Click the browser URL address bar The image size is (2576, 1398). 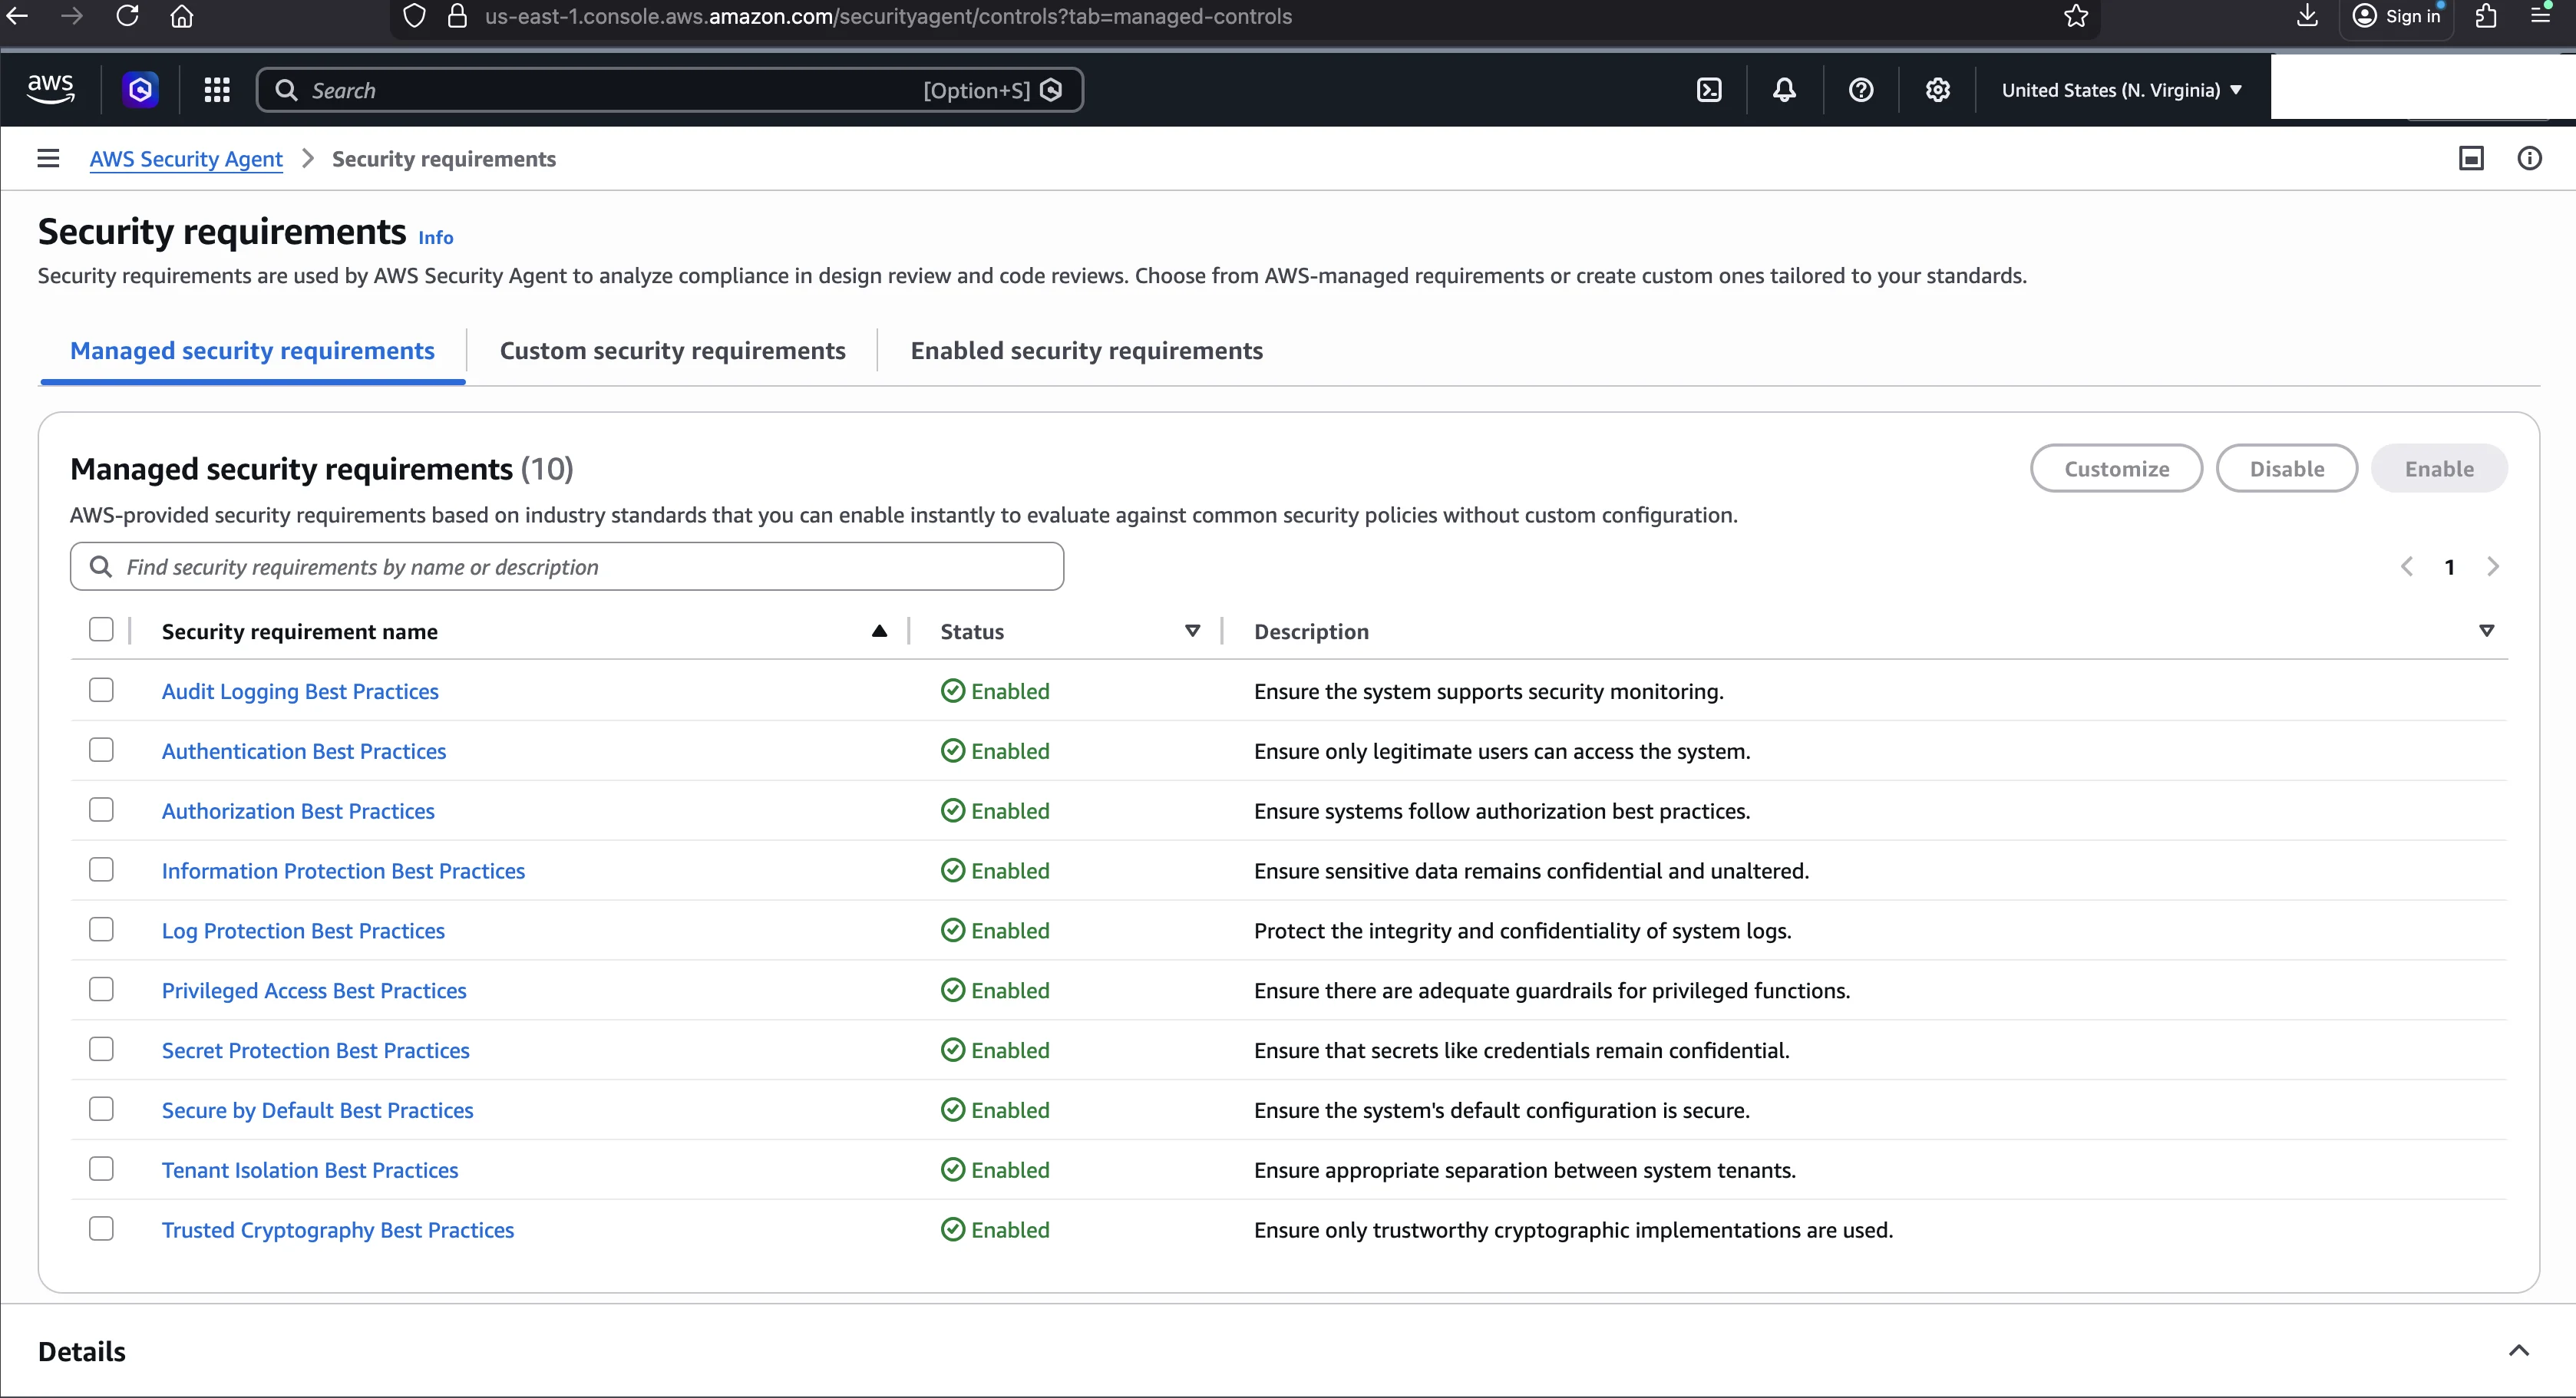1245,16
